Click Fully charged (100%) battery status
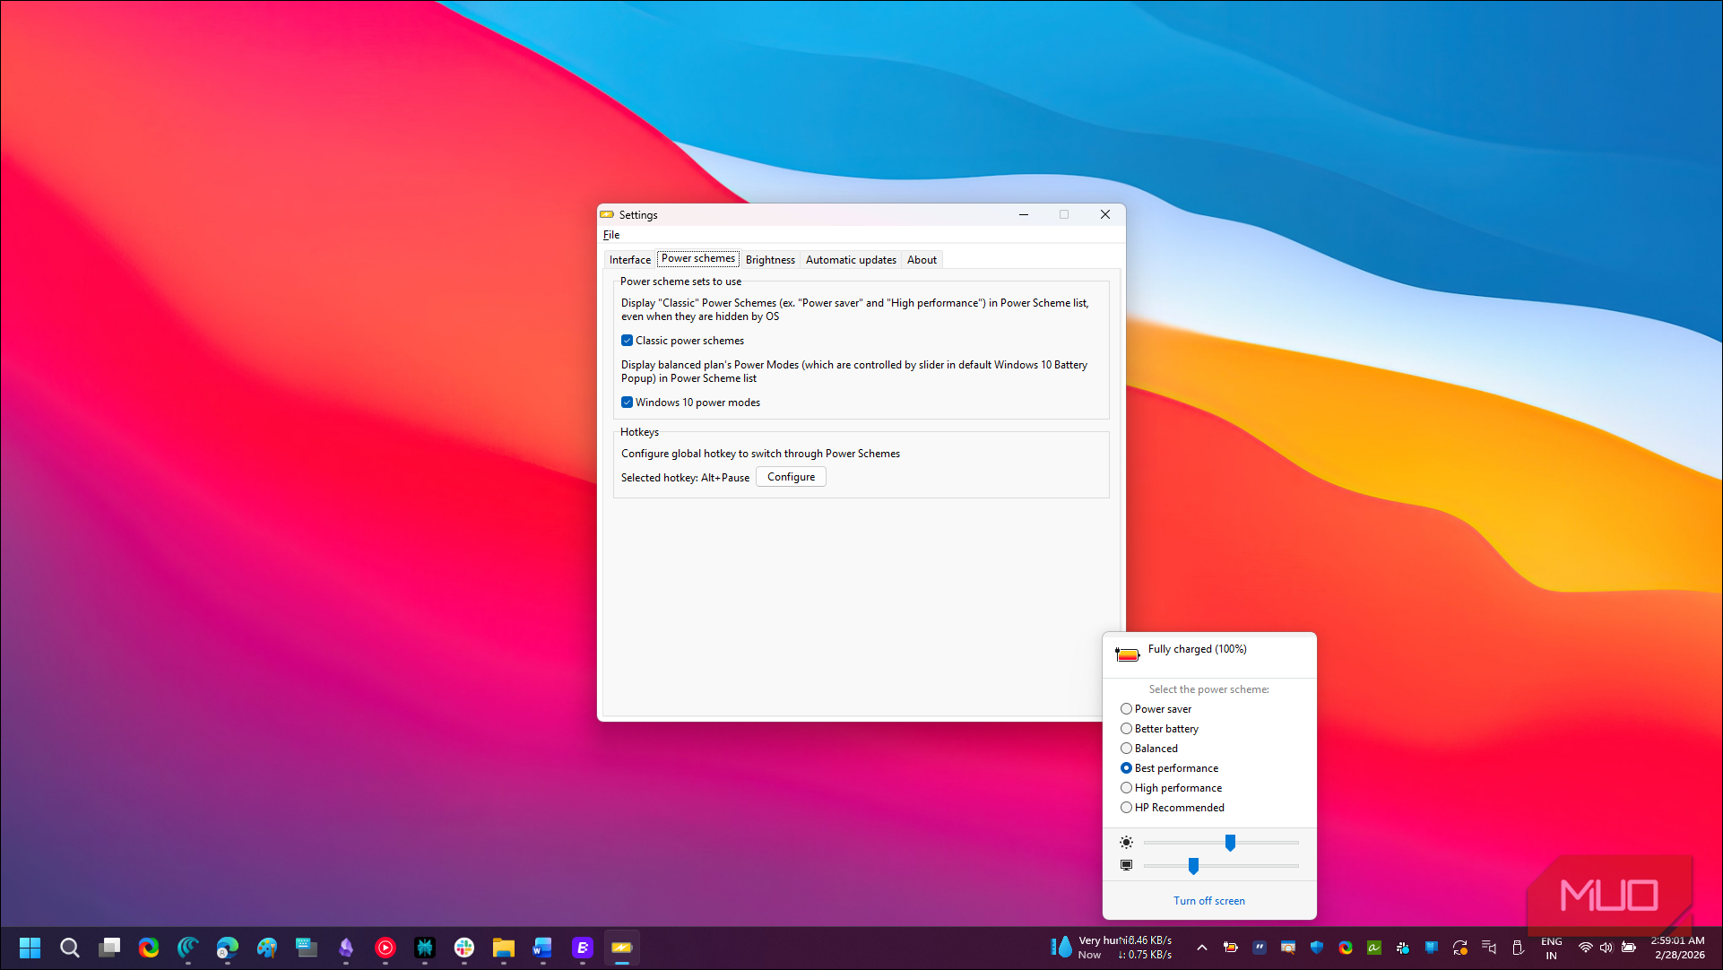The height and width of the screenshot is (970, 1723). 1197,649
